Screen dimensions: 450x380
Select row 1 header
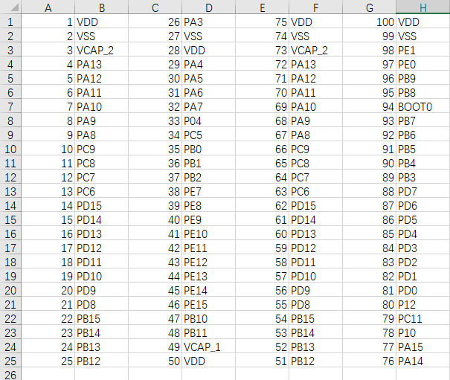10,22
